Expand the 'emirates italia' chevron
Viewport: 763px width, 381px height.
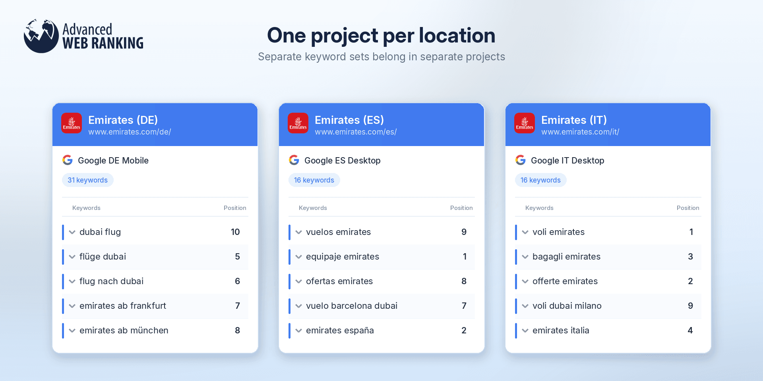[525, 331]
